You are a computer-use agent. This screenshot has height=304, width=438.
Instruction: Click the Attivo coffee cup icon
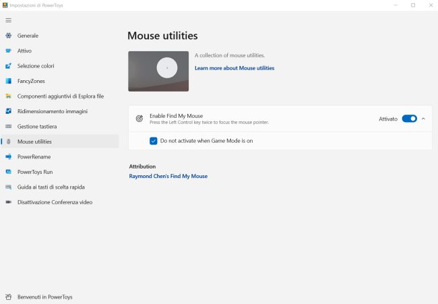pyautogui.click(x=8, y=51)
